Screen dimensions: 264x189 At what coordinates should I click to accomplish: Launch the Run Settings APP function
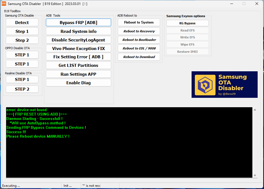[78, 74]
